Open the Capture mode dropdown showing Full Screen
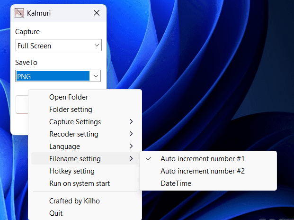294x220 pixels. point(58,46)
